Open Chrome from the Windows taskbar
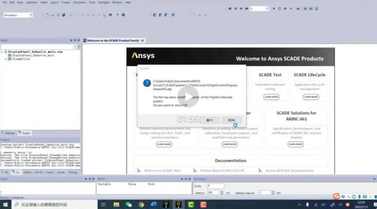This screenshot has width=377, height=209. point(141,204)
